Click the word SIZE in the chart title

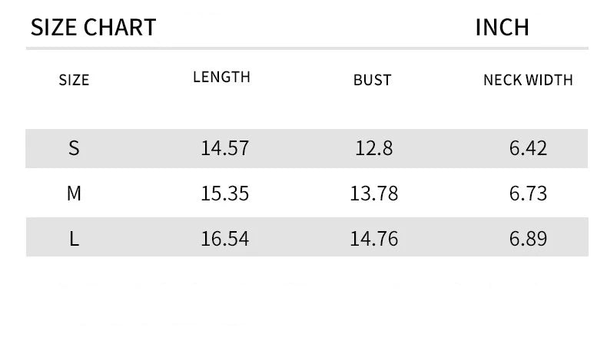[x=54, y=28]
